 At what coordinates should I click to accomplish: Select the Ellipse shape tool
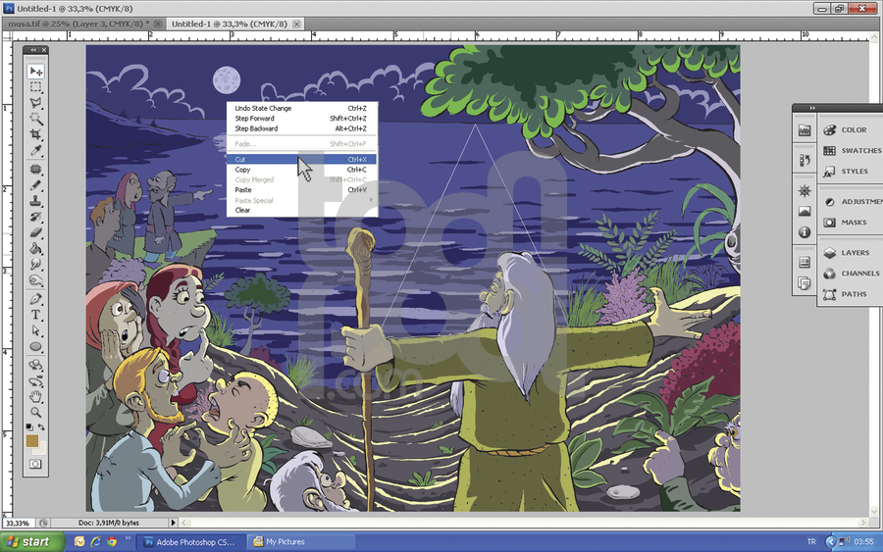click(x=35, y=346)
